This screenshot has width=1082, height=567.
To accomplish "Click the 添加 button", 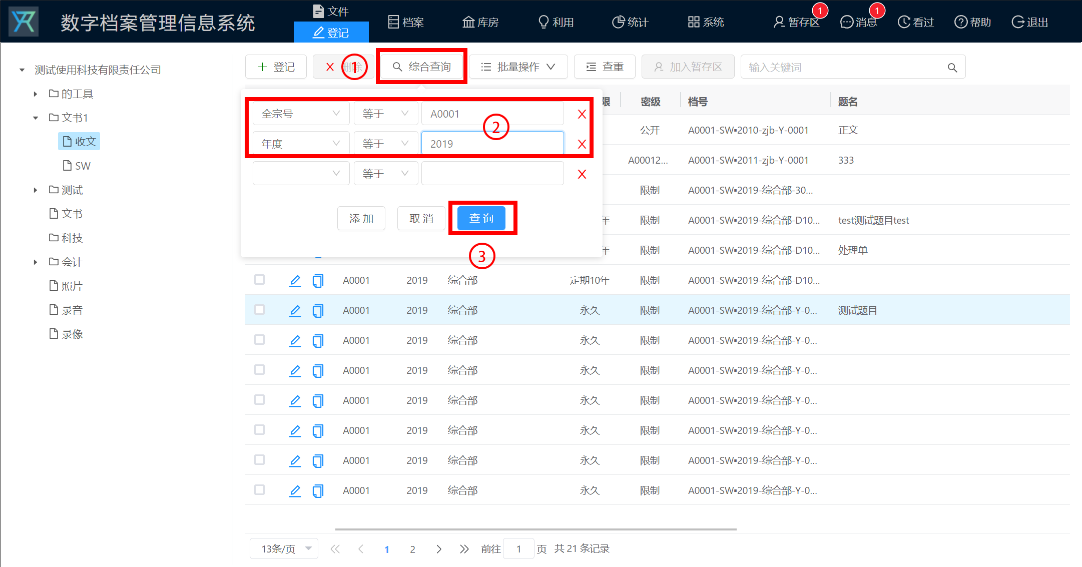I will point(361,218).
